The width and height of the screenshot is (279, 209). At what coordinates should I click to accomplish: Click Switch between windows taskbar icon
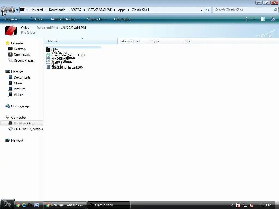coord(37,205)
